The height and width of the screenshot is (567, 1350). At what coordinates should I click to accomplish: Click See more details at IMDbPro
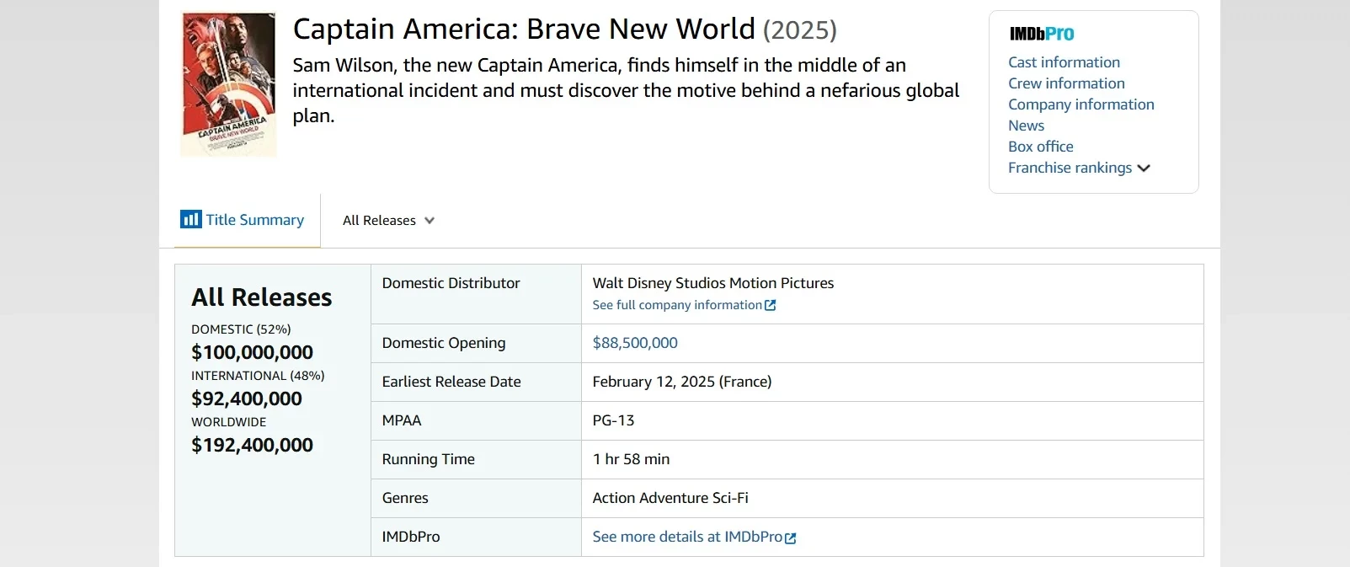pos(687,537)
